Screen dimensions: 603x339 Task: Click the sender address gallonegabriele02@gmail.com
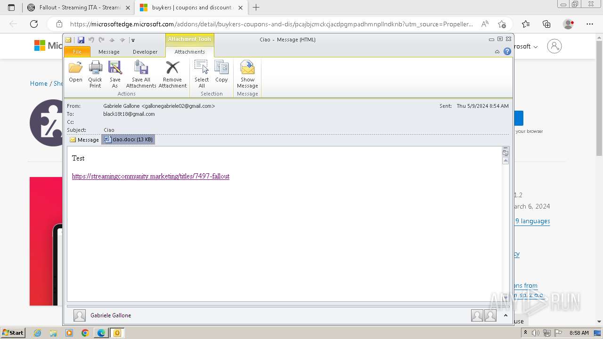tap(178, 106)
